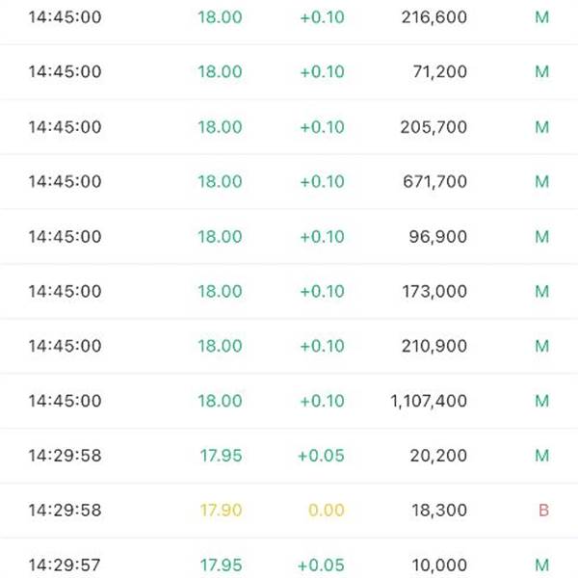Click the 20,200 volume cell
This screenshot has width=578, height=578.
click(436, 456)
